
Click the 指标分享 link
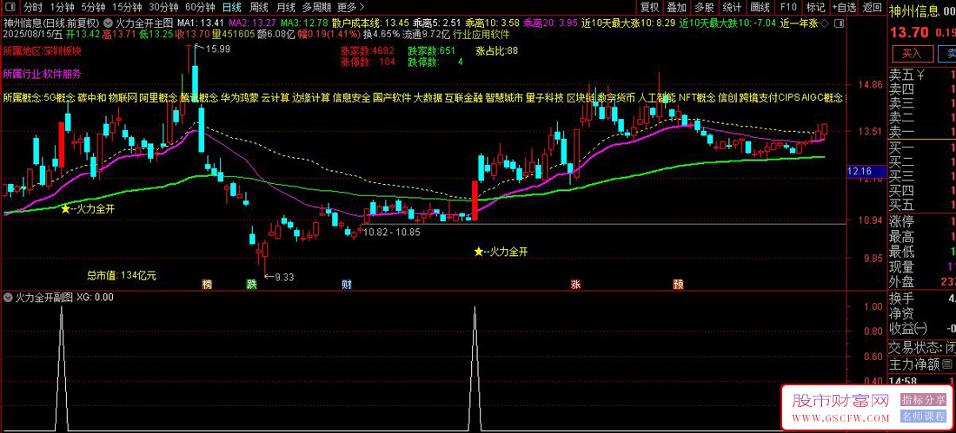pos(922,399)
